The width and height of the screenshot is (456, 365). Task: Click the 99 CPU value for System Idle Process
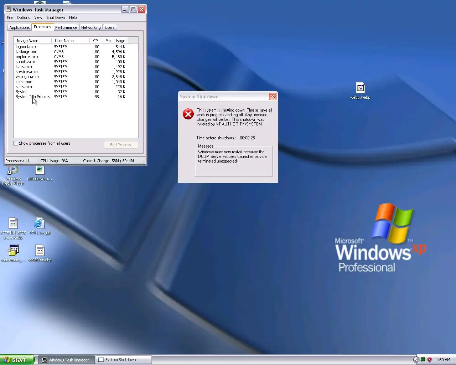tap(97, 97)
